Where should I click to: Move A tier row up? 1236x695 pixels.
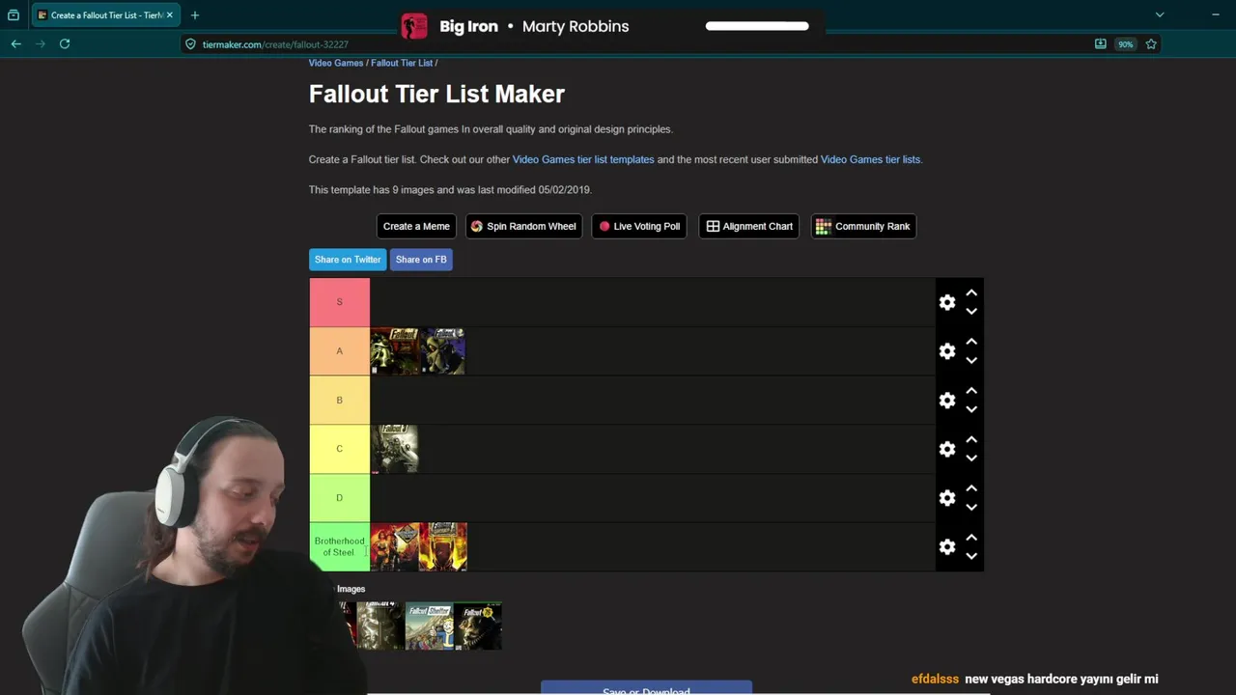[971, 342]
